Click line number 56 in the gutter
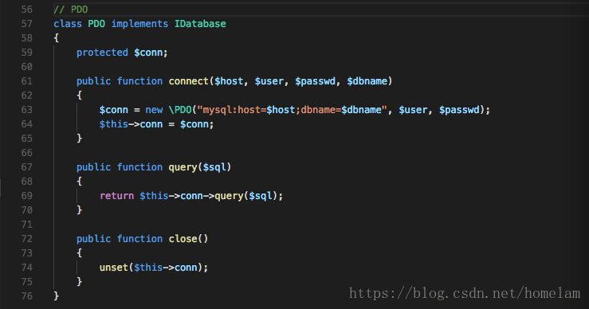 pyautogui.click(x=26, y=10)
